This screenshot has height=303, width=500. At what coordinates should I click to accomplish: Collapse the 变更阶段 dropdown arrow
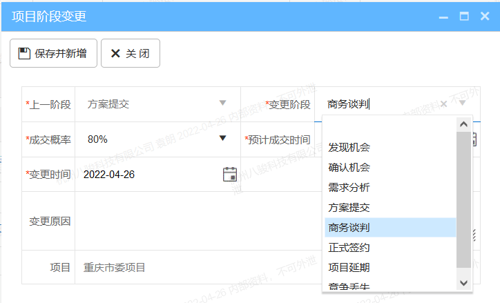(x=462, y=104)
